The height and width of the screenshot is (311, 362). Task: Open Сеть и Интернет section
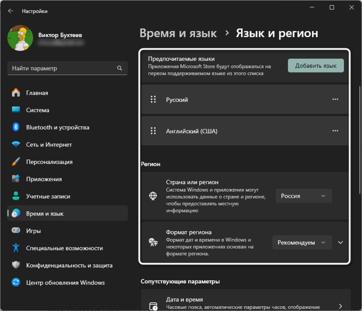67,145
